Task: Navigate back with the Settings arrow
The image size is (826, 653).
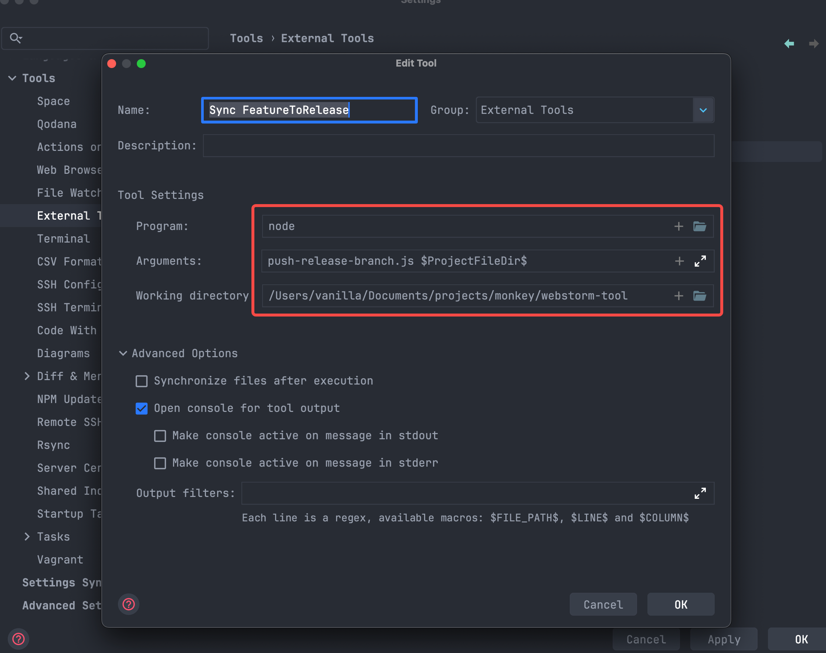Action: click(789, 44)
